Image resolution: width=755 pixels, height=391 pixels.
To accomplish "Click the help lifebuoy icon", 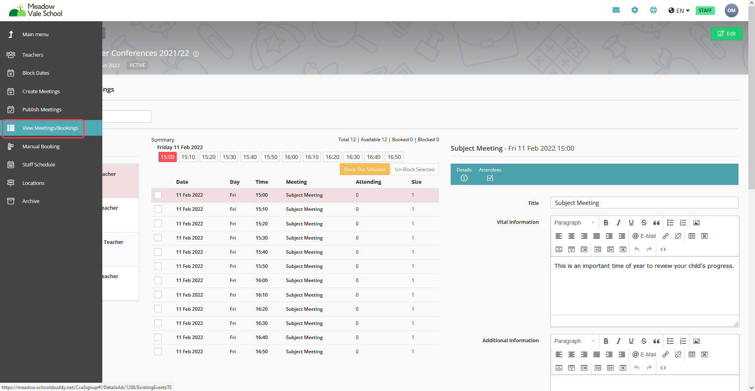I will (653, 10).
